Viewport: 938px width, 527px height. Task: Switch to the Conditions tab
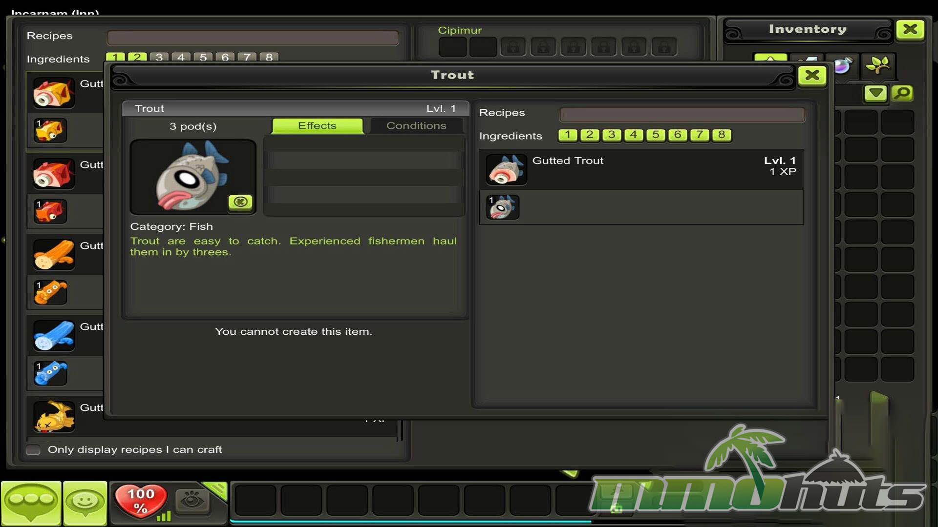click(416, 125)
